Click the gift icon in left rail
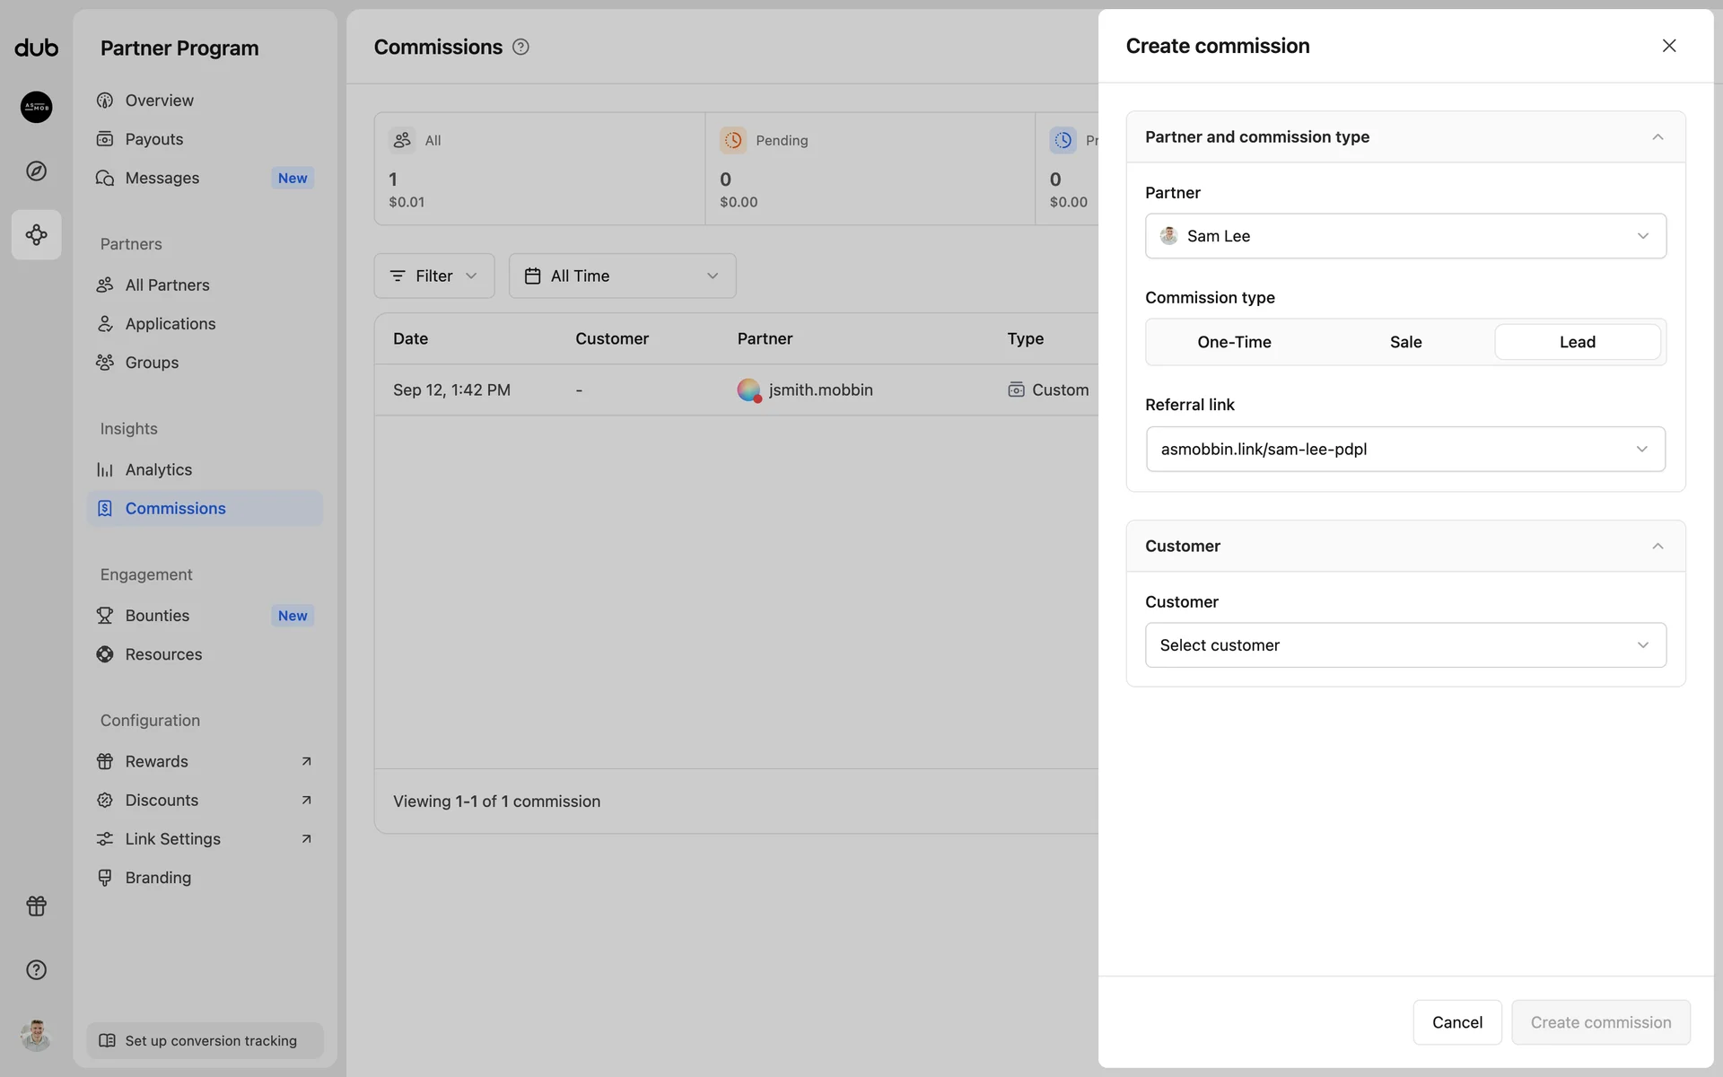 click(36, 906)
